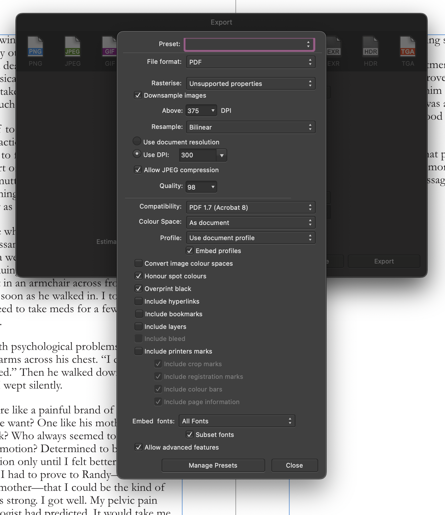Open the Colour Space dropdown
This screenshot has height=515, width=445.
pos(251,222)
